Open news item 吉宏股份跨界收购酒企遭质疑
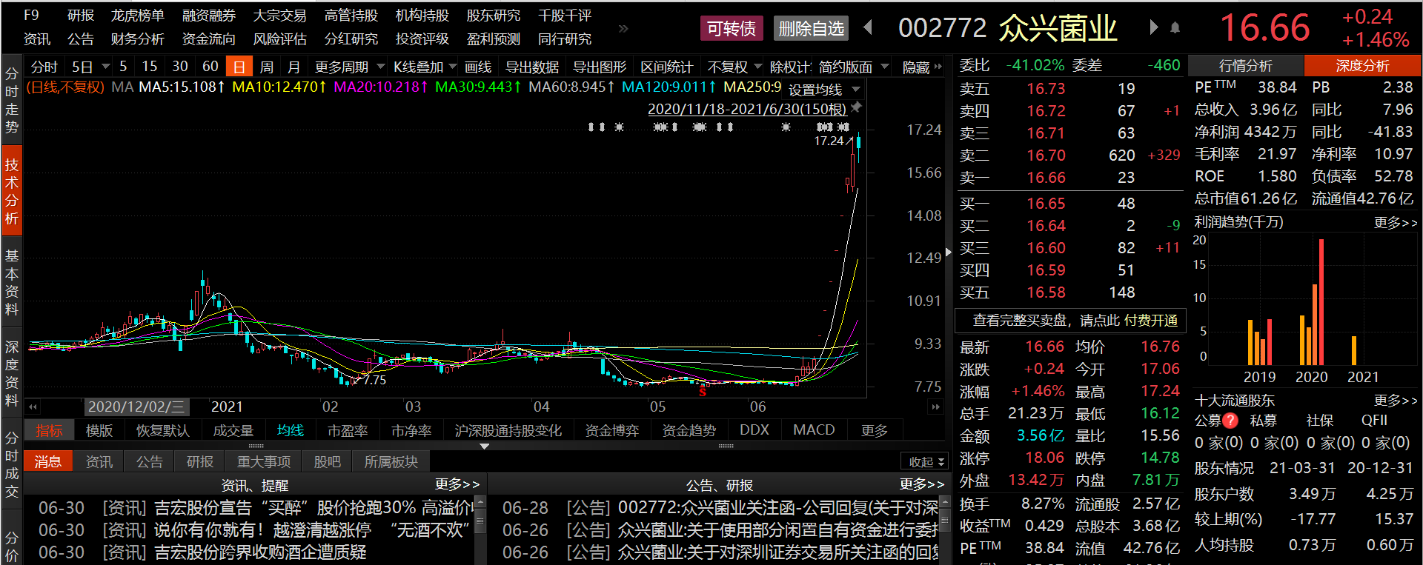This screenshot has height=565, width=1423. pos(260,552)
